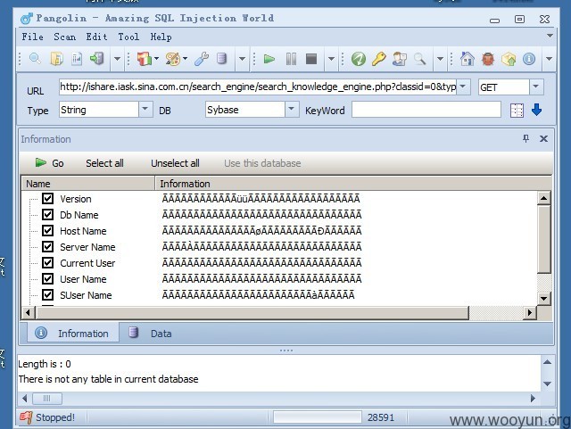The image size is (571, 429).
Task: Switch to the Data tab
Action: coord(150,333)
